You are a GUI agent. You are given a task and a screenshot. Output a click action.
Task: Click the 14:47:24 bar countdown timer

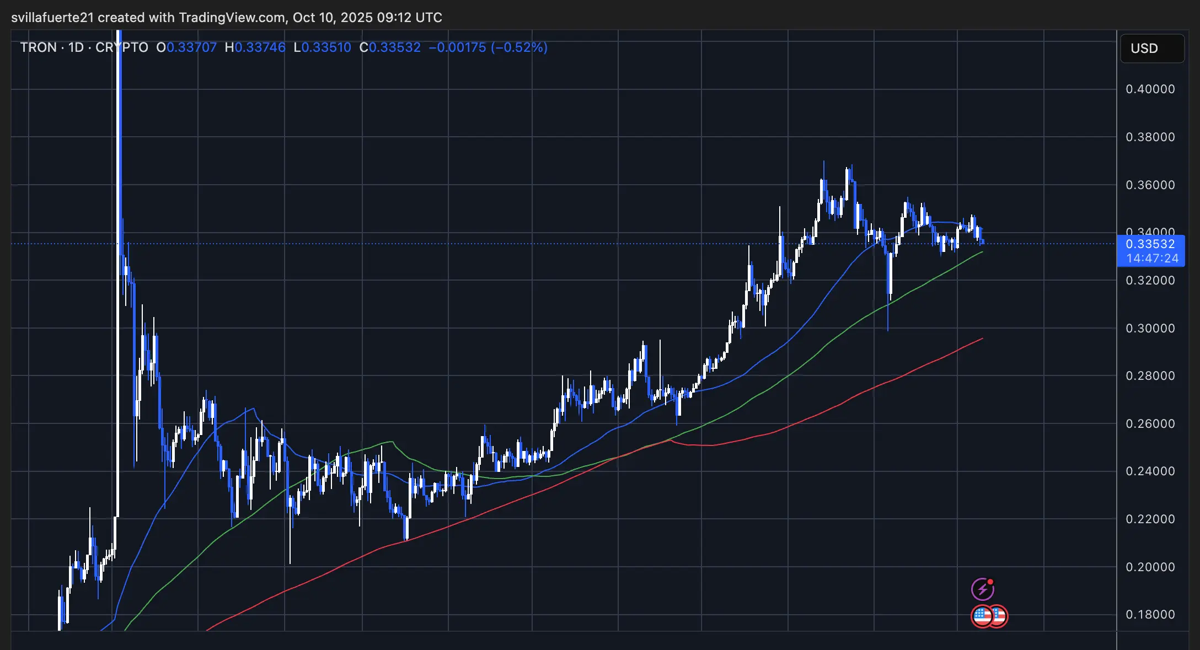pyautogui.click(x=1151, y=258)
